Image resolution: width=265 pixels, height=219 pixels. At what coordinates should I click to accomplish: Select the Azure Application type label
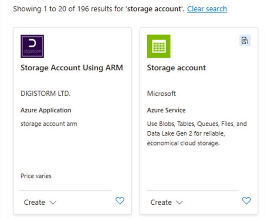pyautogui.click(x=46, y=110)
